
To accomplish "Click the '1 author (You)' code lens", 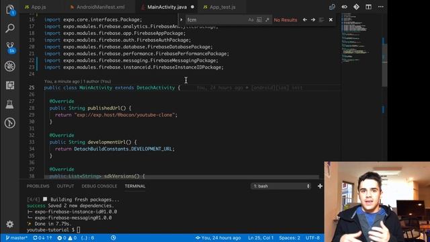I will click(x=97, y=81).
